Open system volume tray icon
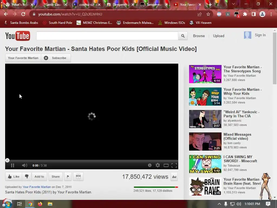The image size is (277, 208). [x=239, y=204]
